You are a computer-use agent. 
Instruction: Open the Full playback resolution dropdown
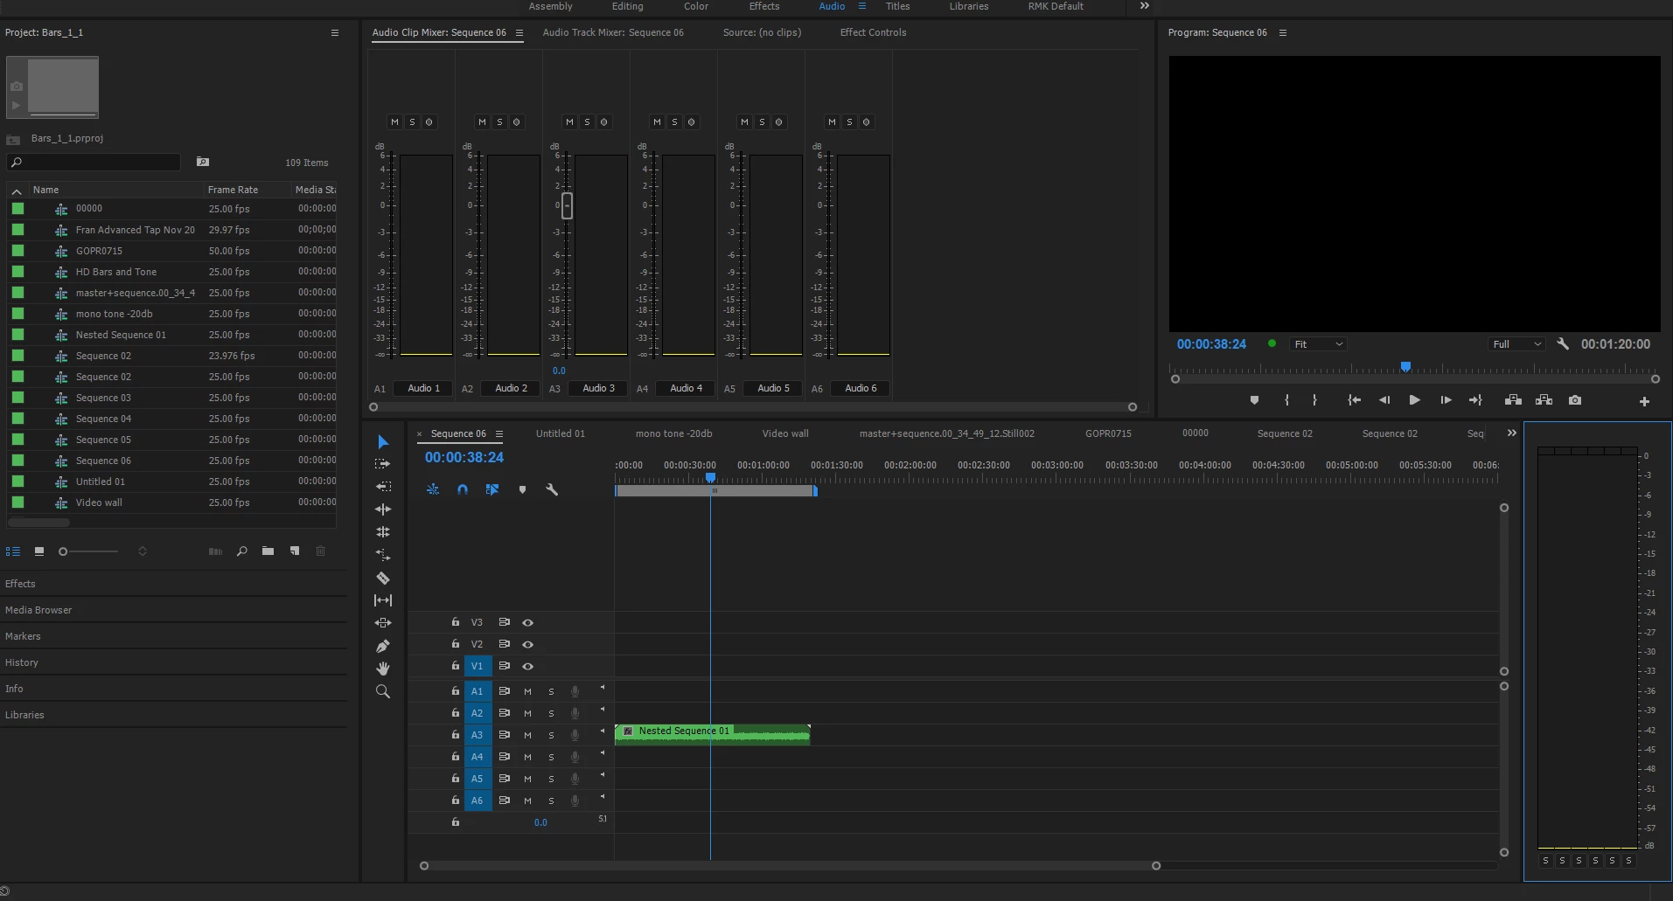tap(1517, 344)
